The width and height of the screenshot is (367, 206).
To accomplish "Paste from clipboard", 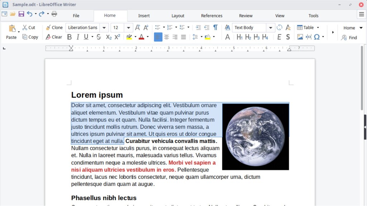I will point(11,32).
